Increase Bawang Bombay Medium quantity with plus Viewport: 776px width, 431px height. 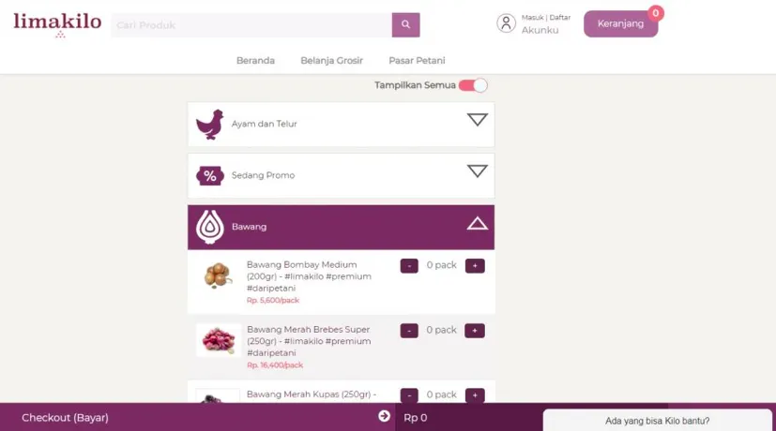(475, 266)
